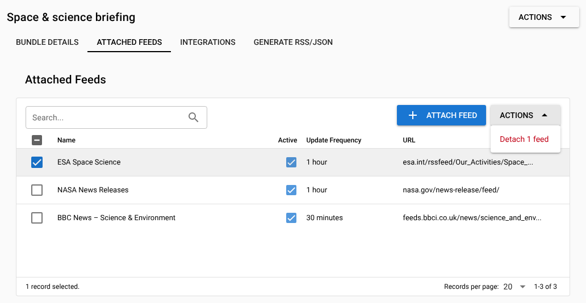This screenshot has width=586, height=303.
Task: Uncheck the ESA Space Science row checkbox
Action: click(x=37, y=162)
